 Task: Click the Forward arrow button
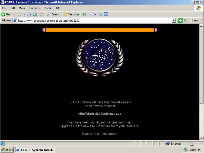[20, 14]
